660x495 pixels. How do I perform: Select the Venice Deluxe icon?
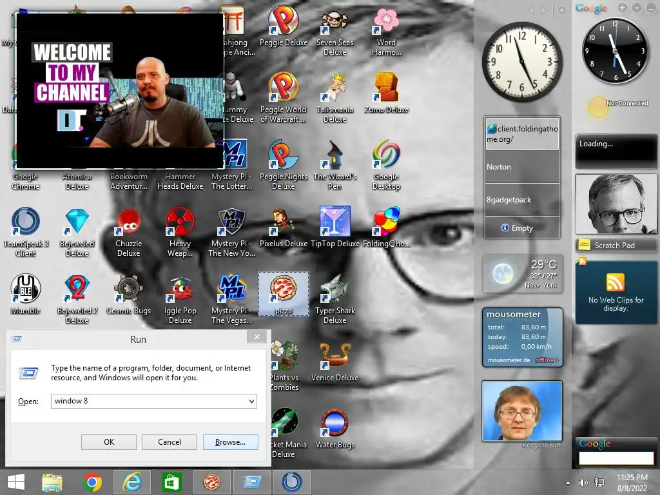pyautogui.click(x=335, y=361)
